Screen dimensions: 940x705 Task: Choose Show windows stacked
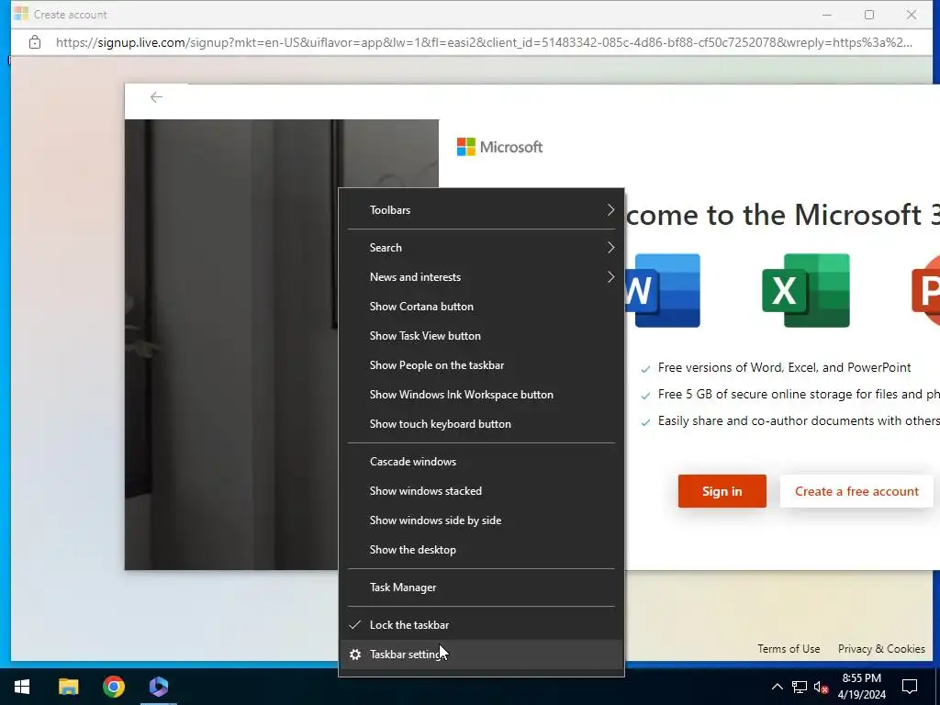(481, 491)
